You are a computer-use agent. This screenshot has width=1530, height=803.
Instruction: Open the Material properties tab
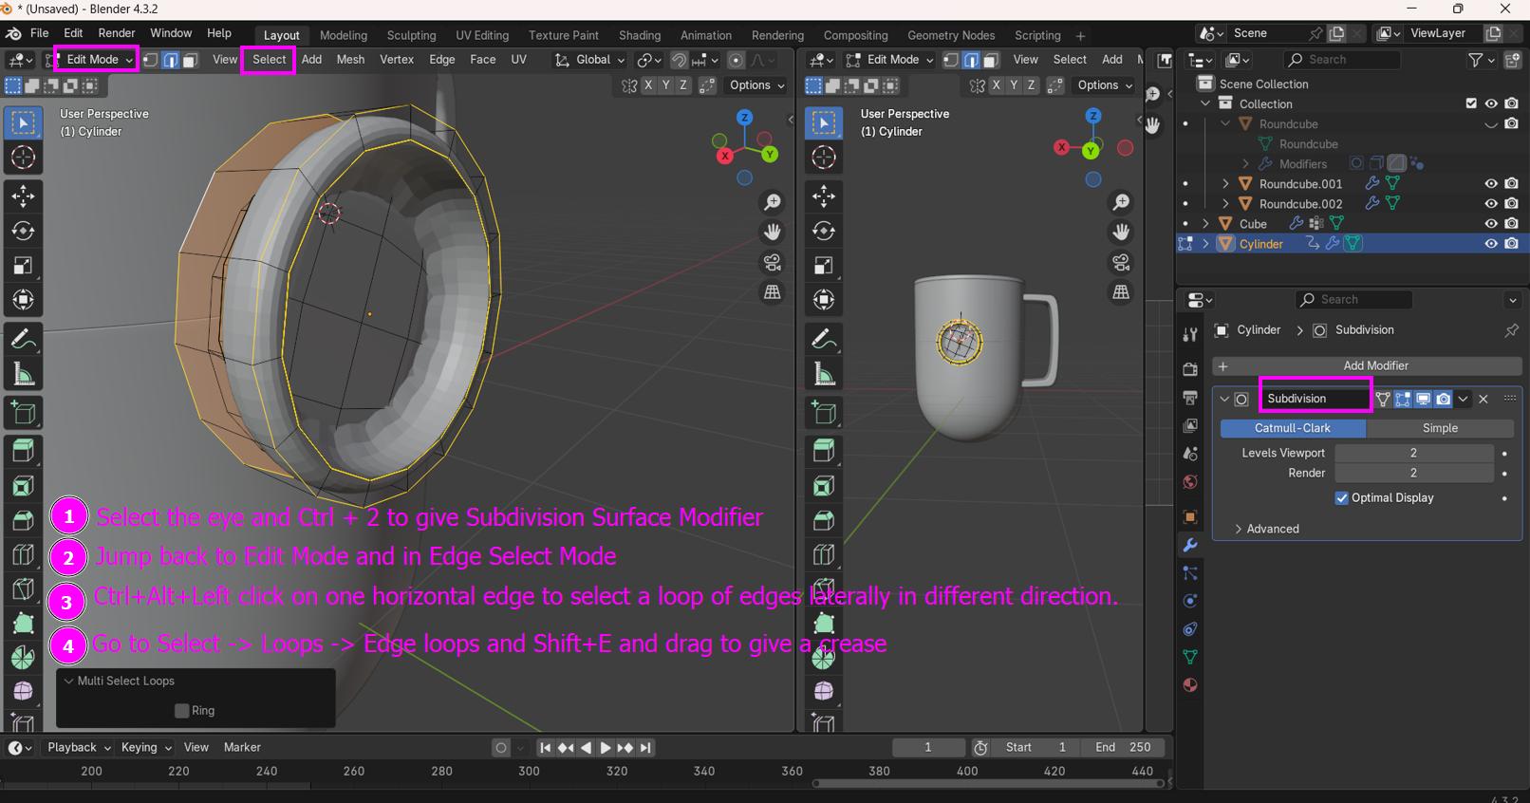1190,685
